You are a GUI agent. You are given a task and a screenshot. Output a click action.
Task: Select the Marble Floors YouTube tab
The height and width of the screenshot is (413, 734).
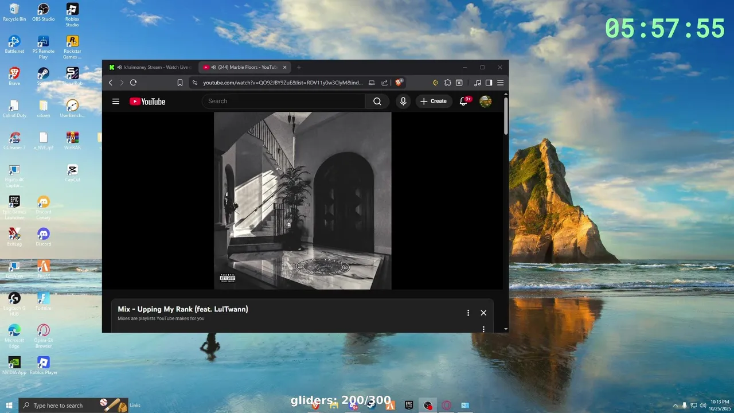[x=244, y=67]
